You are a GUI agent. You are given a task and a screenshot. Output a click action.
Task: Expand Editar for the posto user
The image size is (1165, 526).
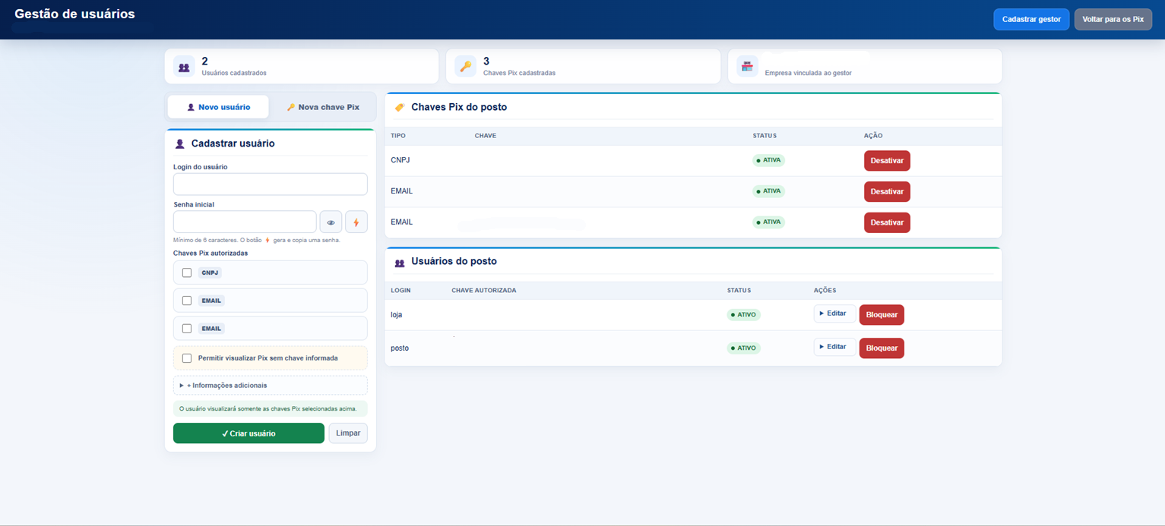pos(834,347)
